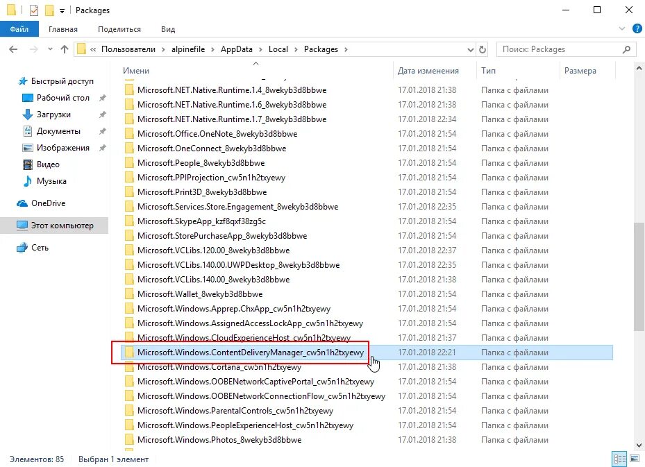Select Microsoft.Office.OneNote_8wekyb3d8bbwe folder
This screenshot has height=467, width=645.
click(217, 134)
